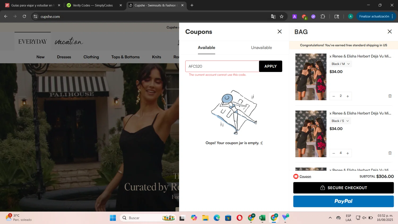This screenshot has width=398, height=224.
Task: Go forward in browser history
Action: coord(15,16)
